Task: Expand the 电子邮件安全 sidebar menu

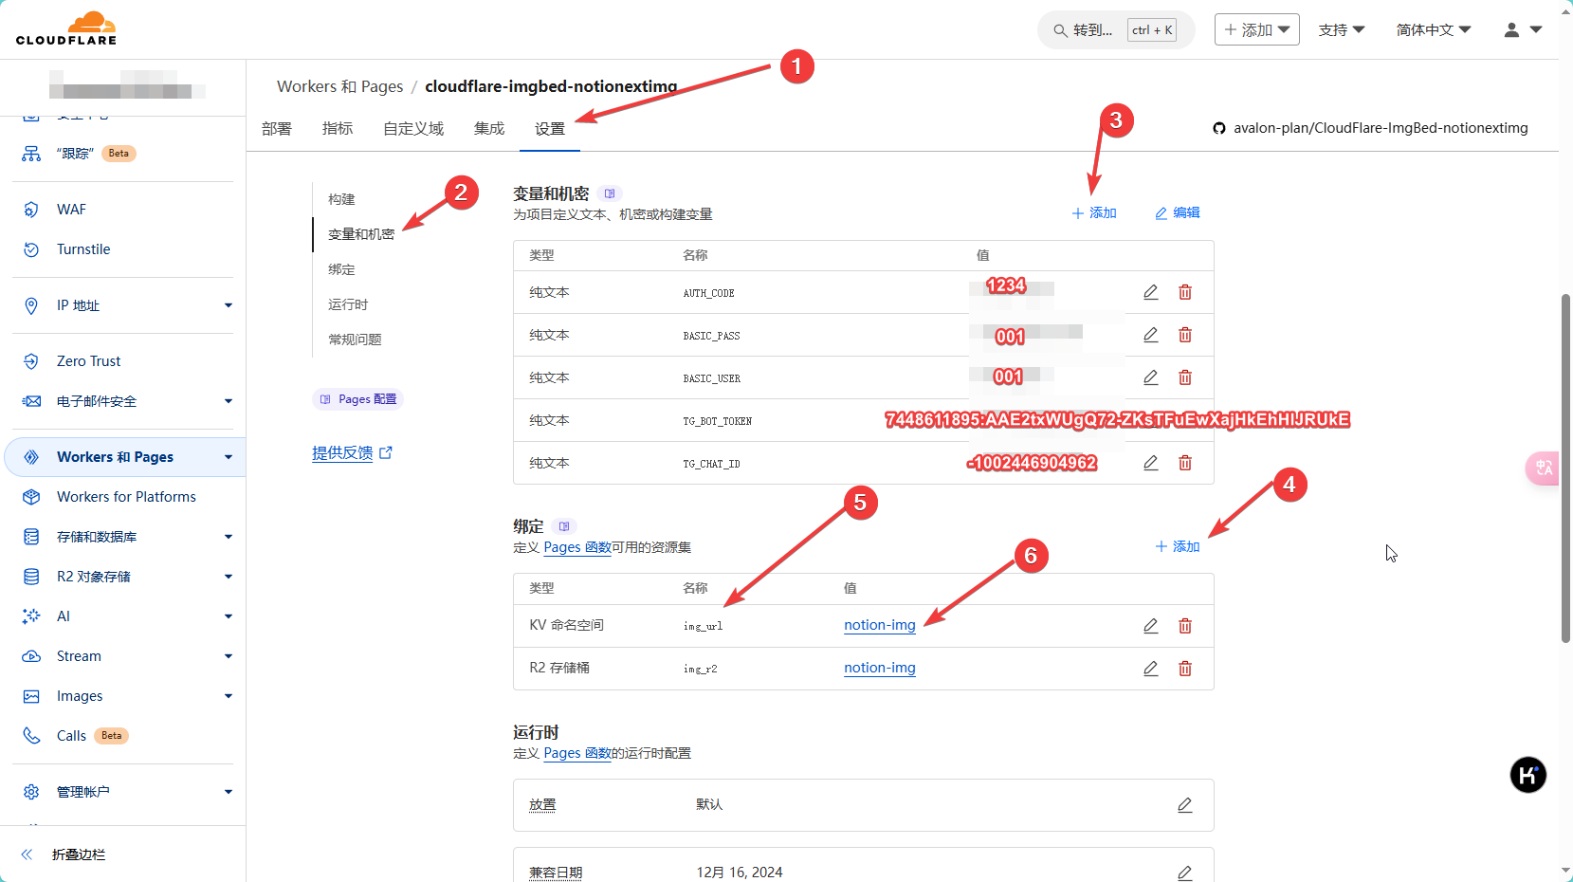Action: [x=229, y=401]
